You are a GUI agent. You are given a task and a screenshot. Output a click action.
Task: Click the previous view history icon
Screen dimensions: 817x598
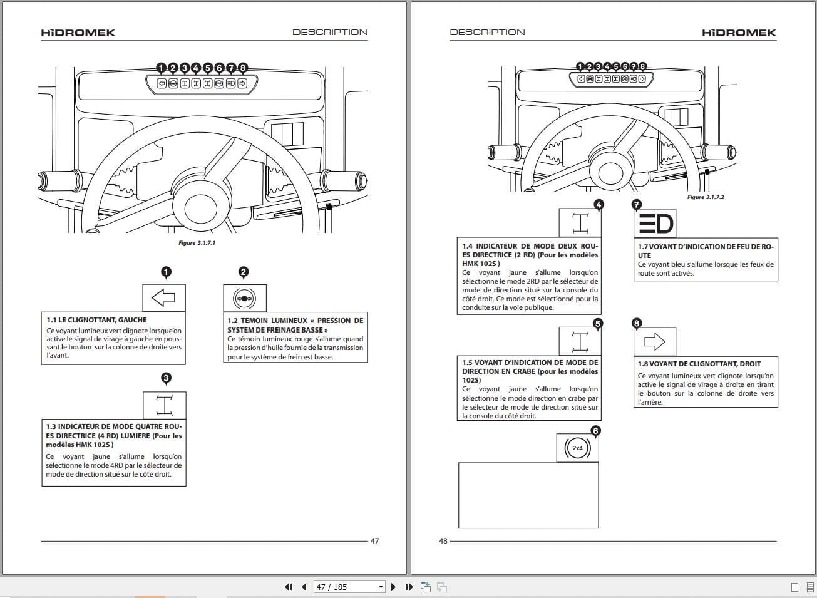pyautogui.click(x=426, y=587)
